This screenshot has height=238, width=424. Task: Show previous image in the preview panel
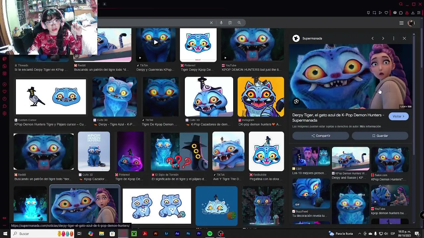pyautogui.click(x=372, y=38)
